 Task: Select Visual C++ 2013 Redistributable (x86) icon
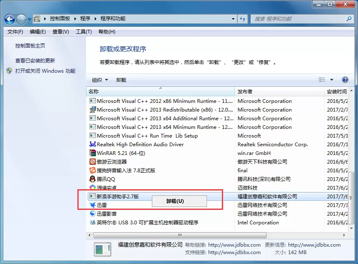click(92, 109)
